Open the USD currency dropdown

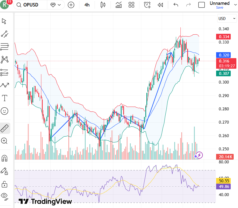pos(227,18)
